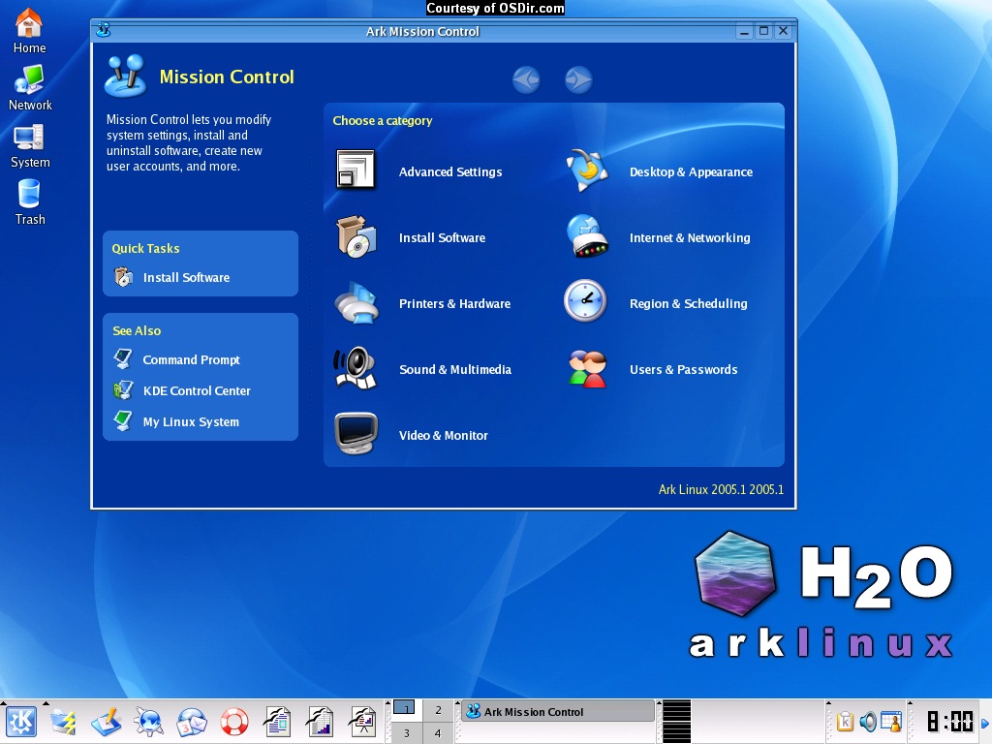The image size is (992, 744).
Task: Open the Printers & Hardware category
Action: click(423, 303)
